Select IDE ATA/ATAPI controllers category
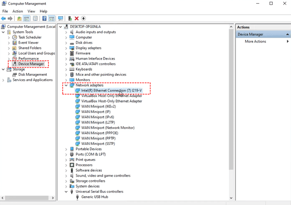Viewport: 291px width, 205px height. [95, 64]
